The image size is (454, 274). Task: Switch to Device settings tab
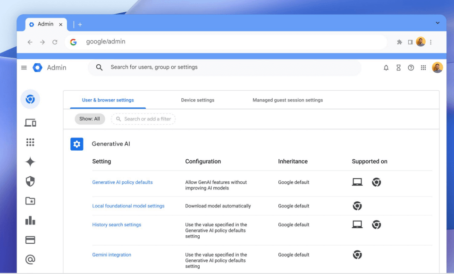[197, 100]
